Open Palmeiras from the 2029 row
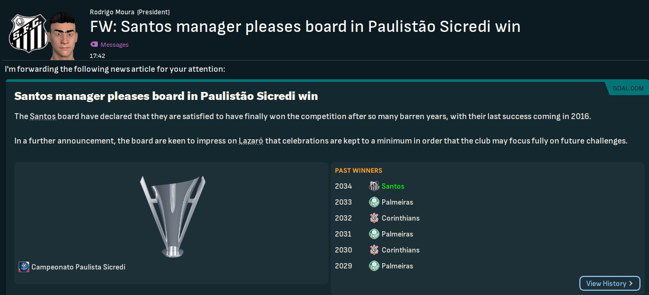 point(397,266)
